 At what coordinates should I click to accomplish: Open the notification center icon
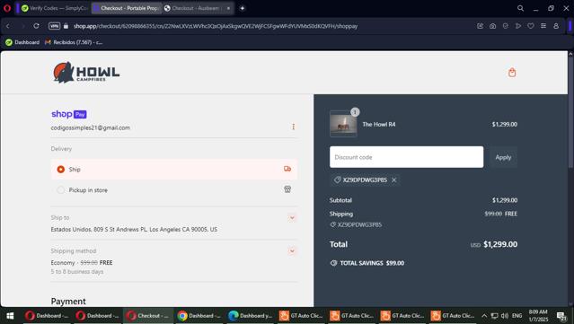(561, 316)
